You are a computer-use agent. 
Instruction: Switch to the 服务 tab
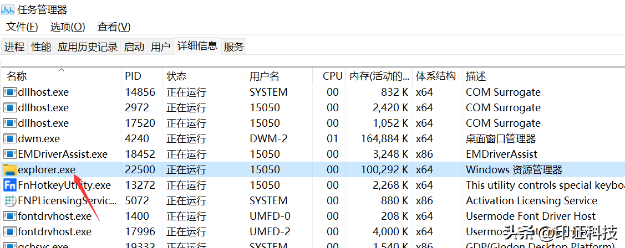point(233,47)
